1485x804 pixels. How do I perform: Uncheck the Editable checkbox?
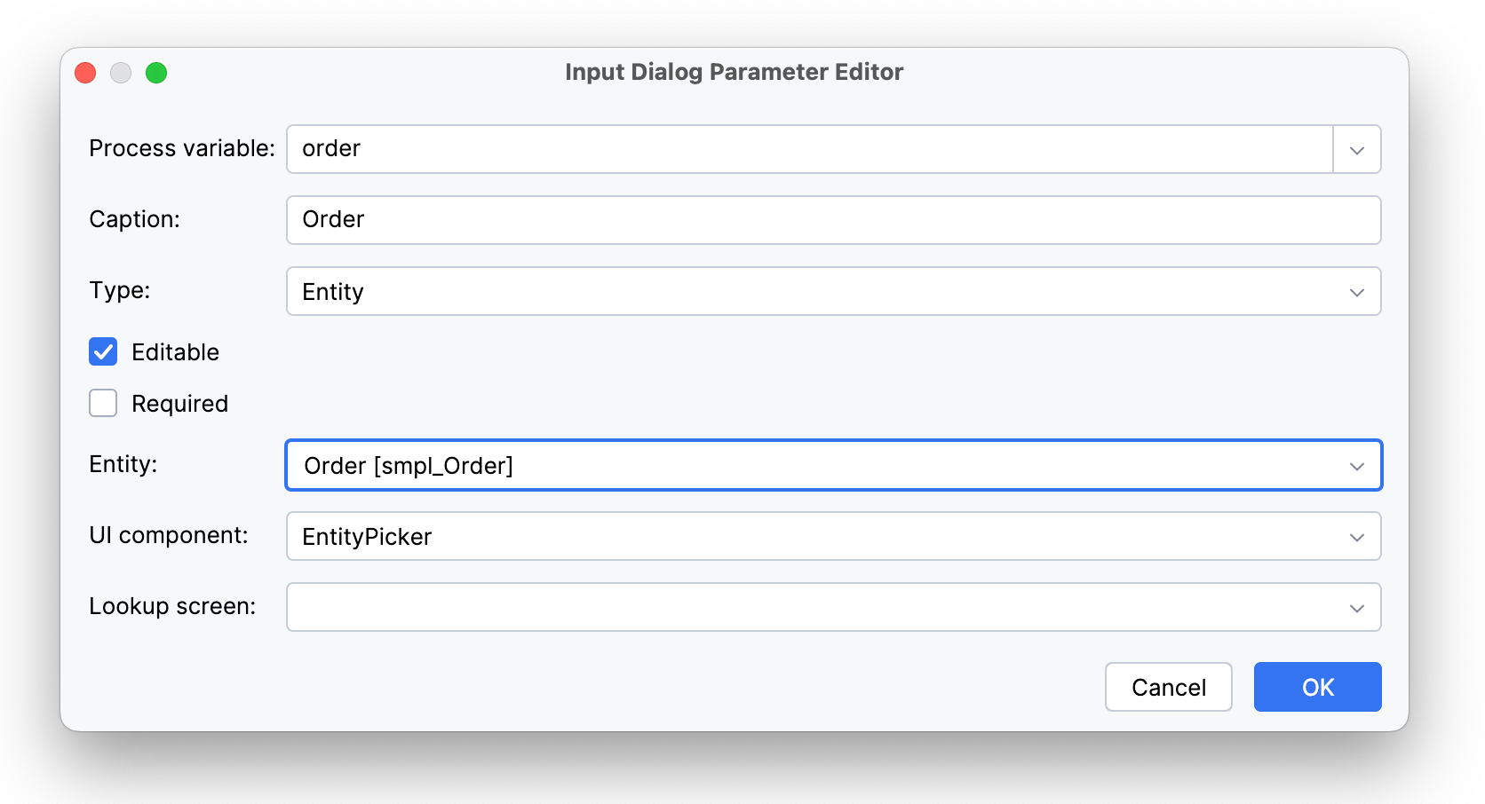coord(103,352)
